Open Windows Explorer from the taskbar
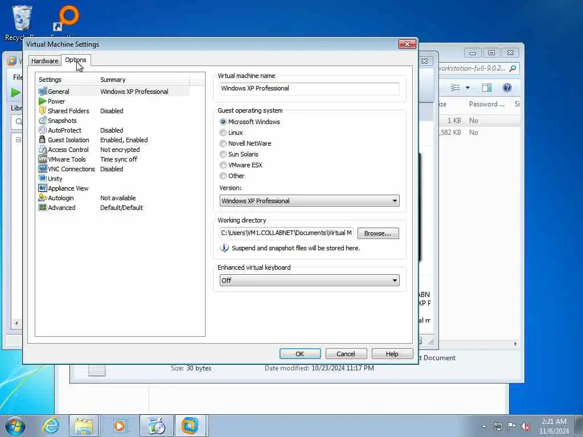This screenshot has width=583, height=437. pos(84,426)
